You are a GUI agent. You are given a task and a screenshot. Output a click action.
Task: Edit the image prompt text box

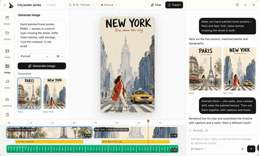(x=42, y=35)
